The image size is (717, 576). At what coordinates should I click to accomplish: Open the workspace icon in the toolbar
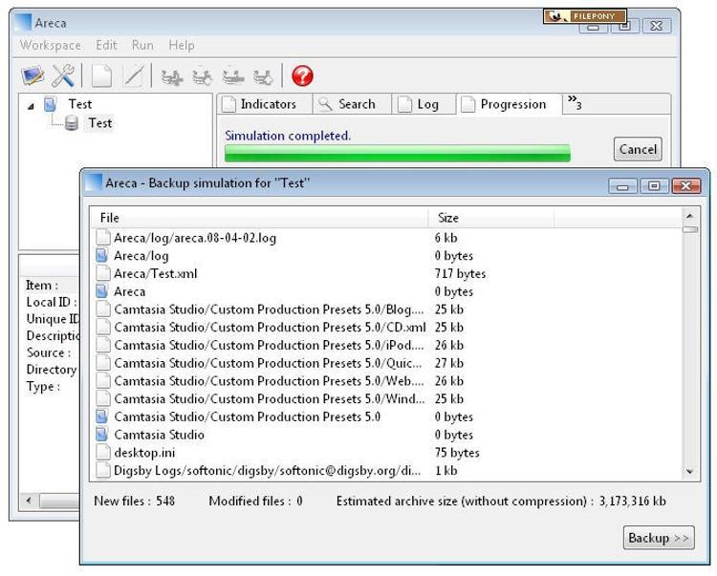click(33, 75)
